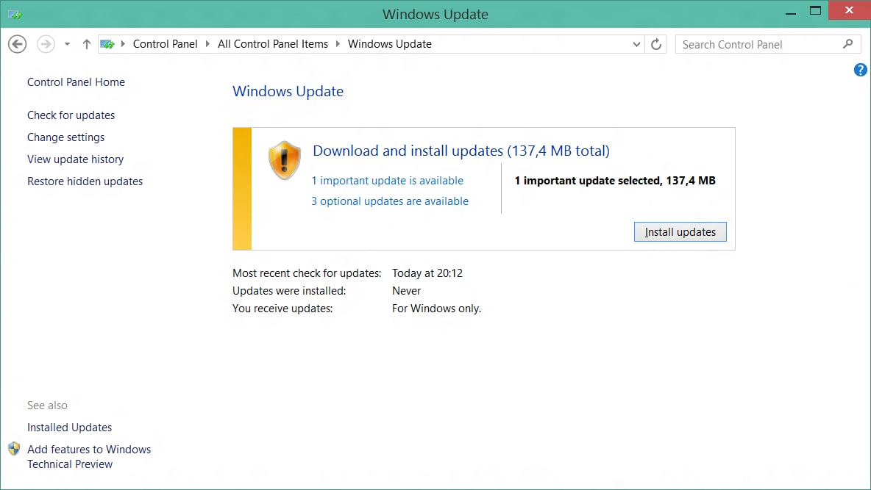The image size is (871, 490).
Task: Click the For Windows only. text
Action: pyautogui.click(x=437, y=309)
